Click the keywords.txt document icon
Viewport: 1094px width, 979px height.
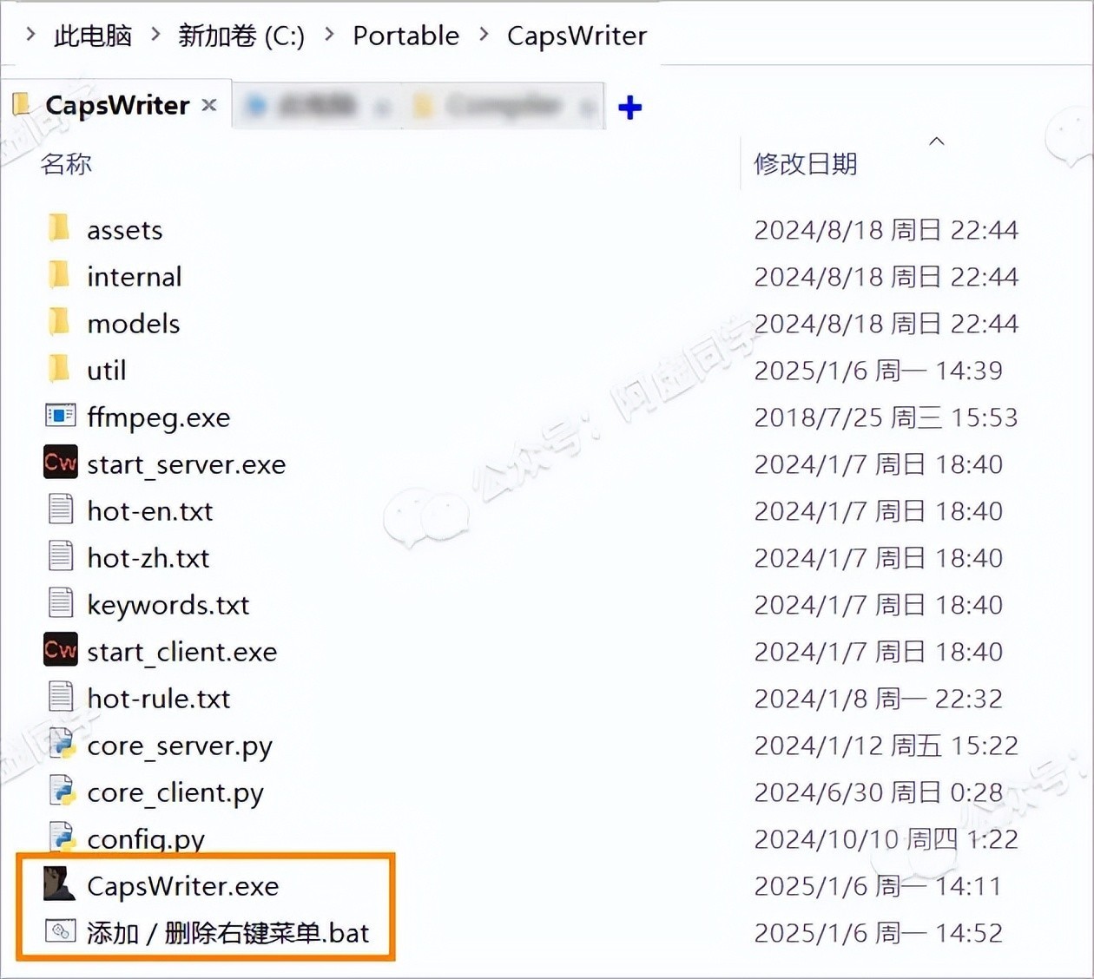point(60,603)
